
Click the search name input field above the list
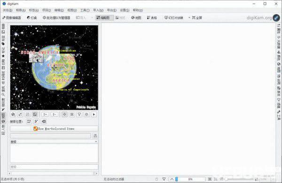tap(50, 136)
